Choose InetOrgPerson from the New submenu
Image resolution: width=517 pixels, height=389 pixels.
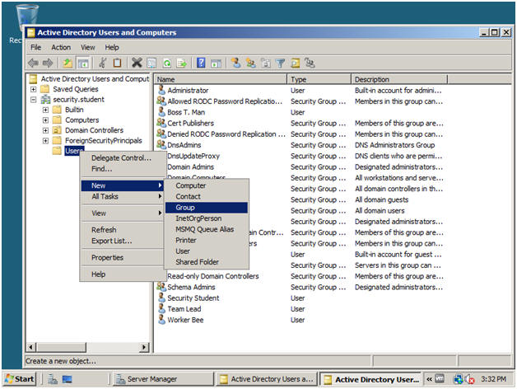coord(207,218)
